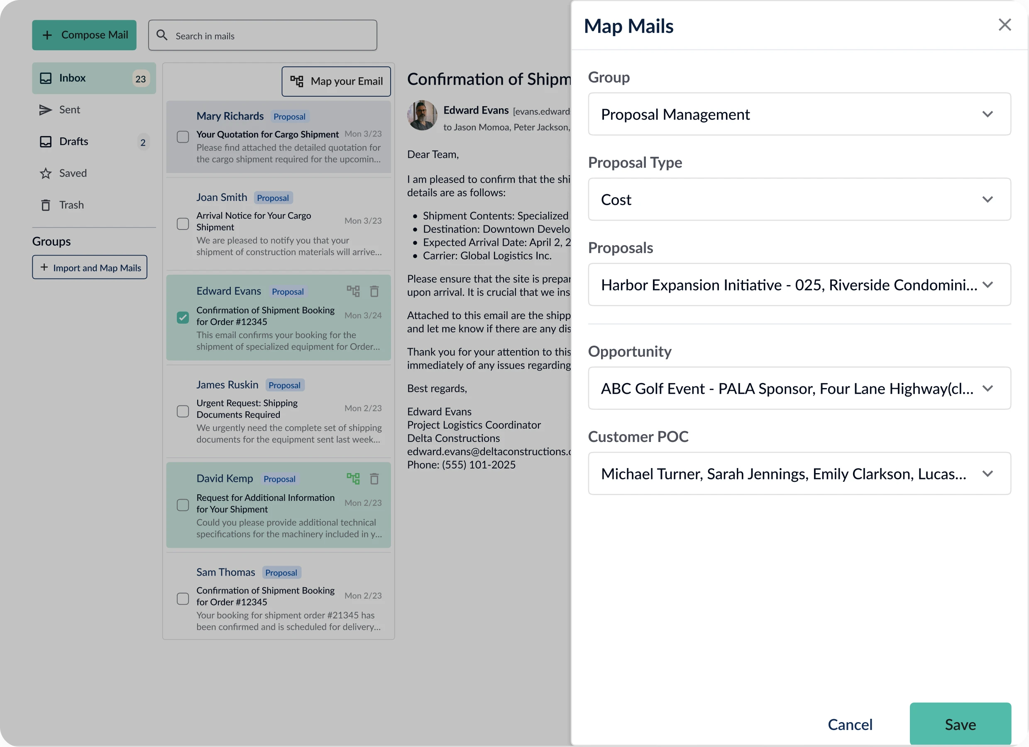Delete Edward Evans email via trash icon
The height and width of the screenshot is (747, 1029).
pyautogui.click(x=374, y=291)
